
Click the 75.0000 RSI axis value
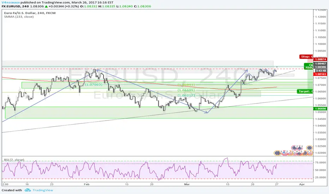pyautogui.click(x=321, y=163)
